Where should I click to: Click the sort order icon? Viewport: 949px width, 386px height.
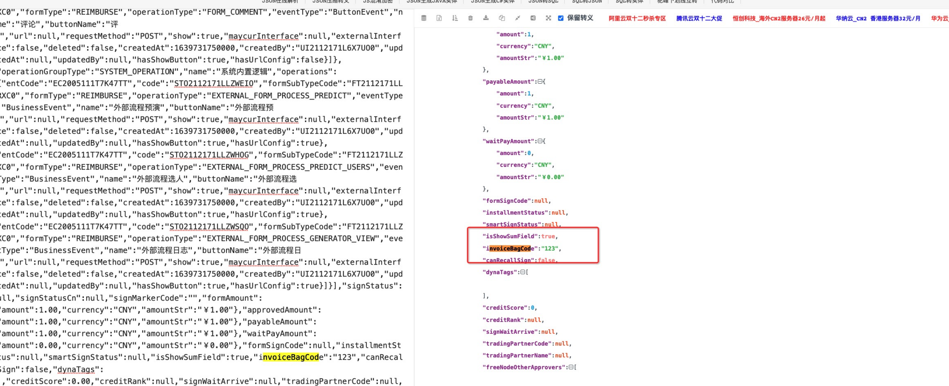point(455,18)
